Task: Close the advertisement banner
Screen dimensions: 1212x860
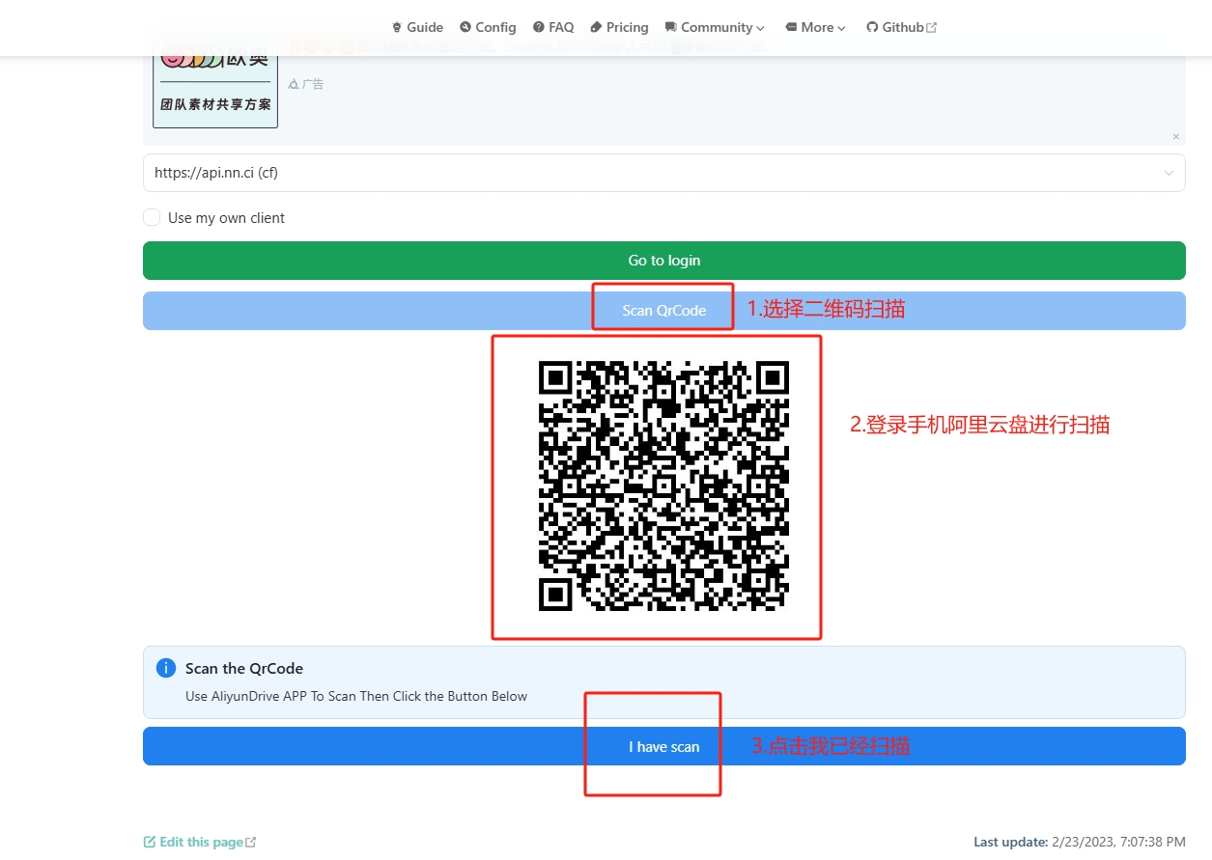Action: point(1176,137)
